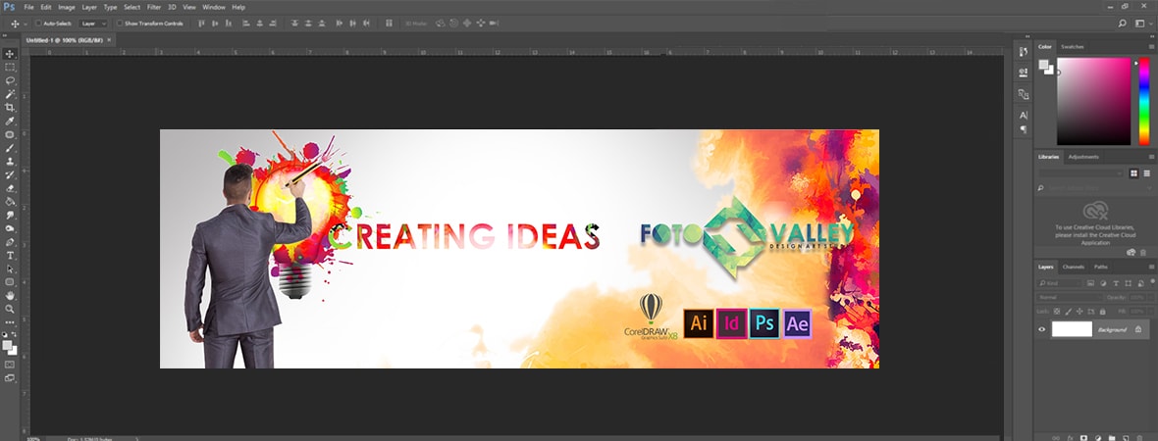The height and width of the screenshot is (441, 1158).
Task: Open the collapsed History panel icon
Action: click(1023, 52)
